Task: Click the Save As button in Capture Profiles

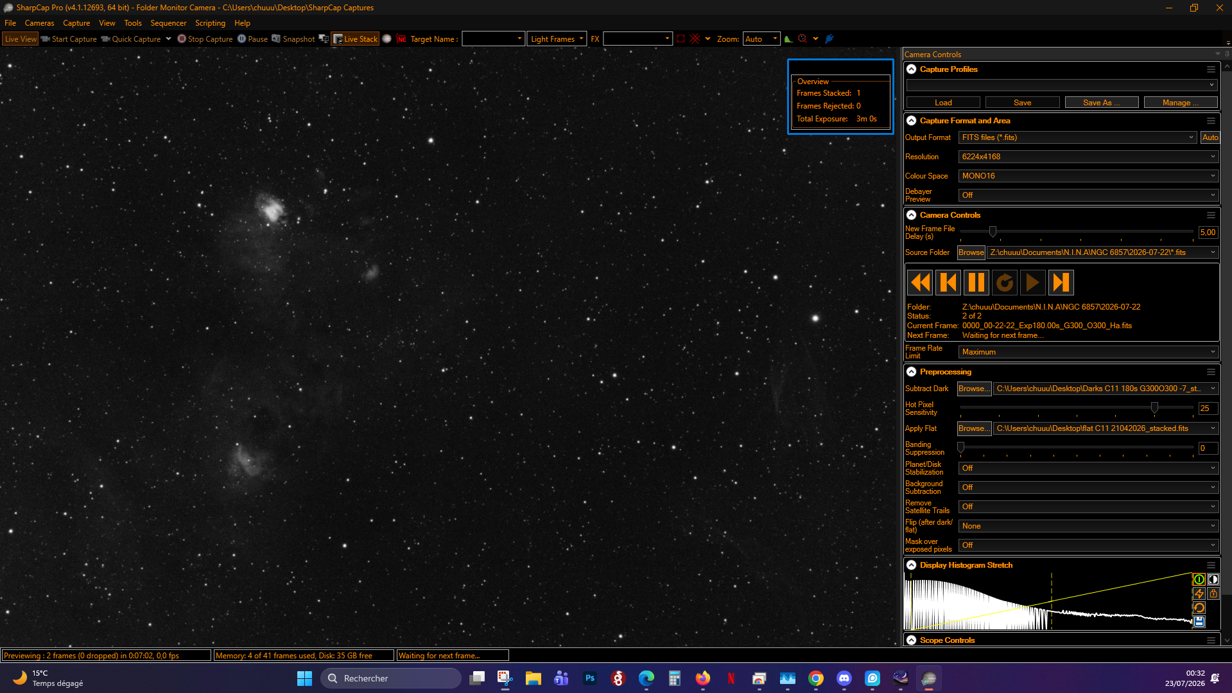Action: click(x=1101, y=103)
